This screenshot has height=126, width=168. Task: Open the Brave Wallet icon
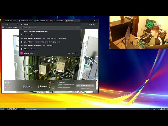[x=91, y=24]
